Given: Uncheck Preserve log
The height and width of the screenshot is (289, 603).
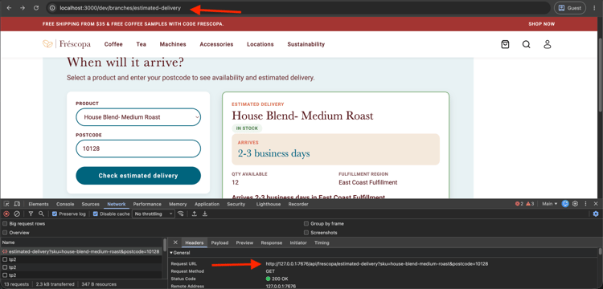Looking at the screenshot, I should point(55,214).
